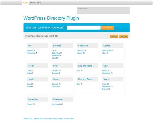Open the WordPress Directory Plugin site title
The width and height of the screenshot is (153, 123).
pos(51,18)
